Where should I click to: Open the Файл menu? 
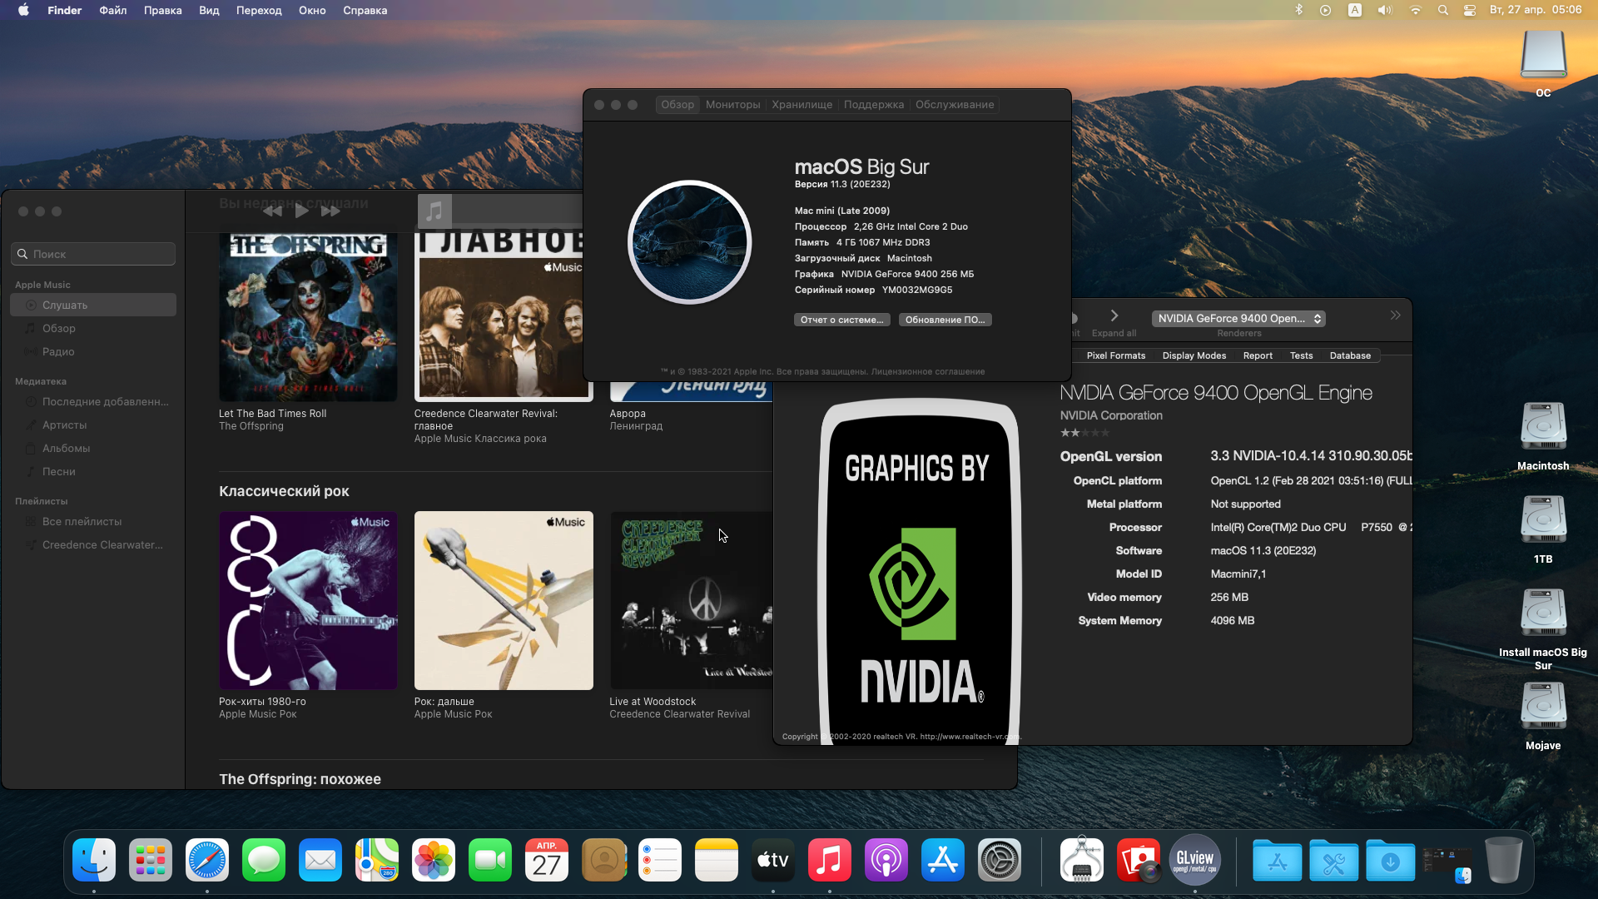coord(112,10)
